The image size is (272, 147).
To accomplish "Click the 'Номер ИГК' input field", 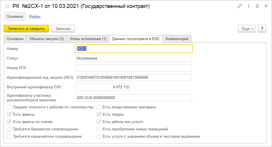I will 133,68.
